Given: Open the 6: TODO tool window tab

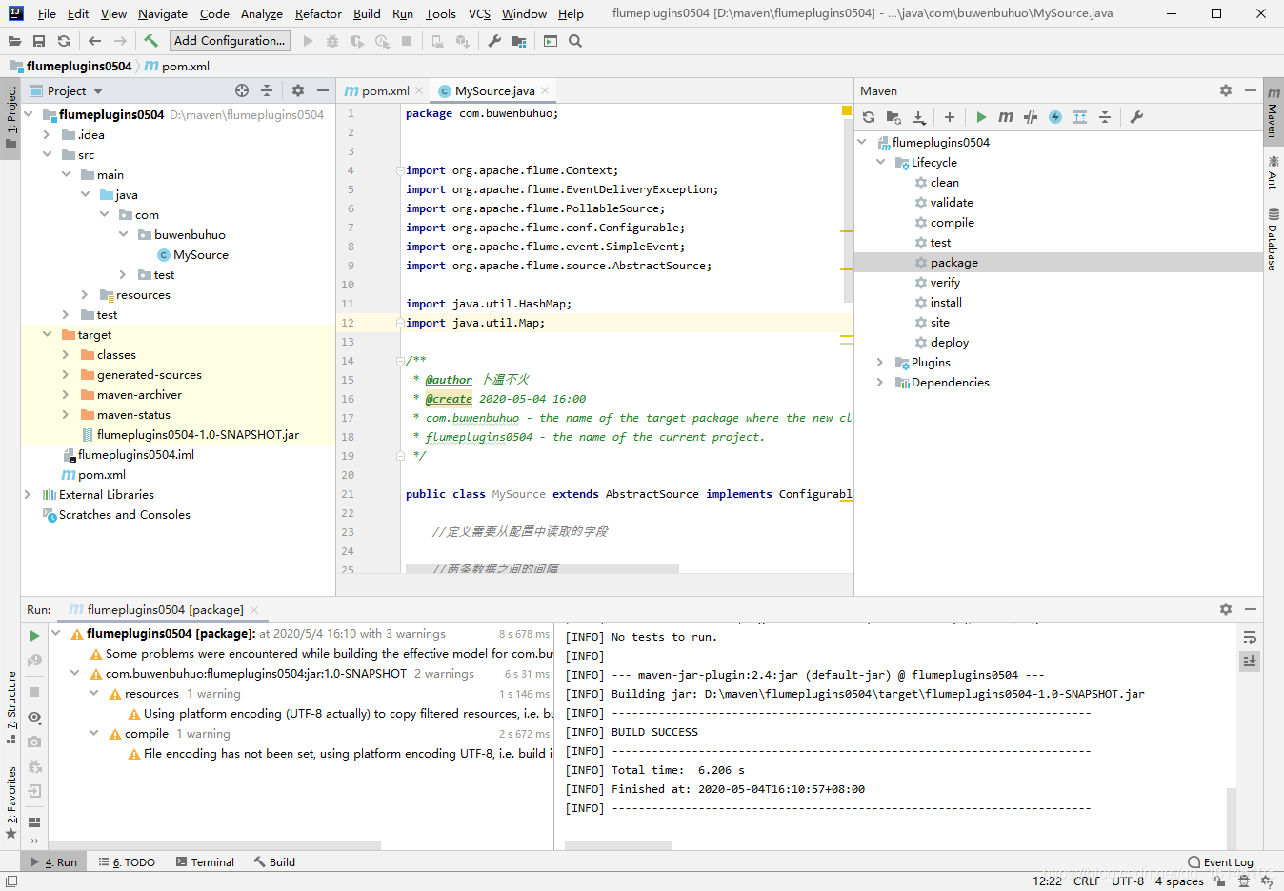Looking at the screenshot, I should [x=128, y=861].
